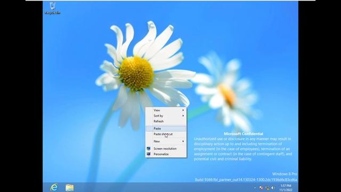Open File Explorer from the taskbar
The height and width of the screenshot is (192, 341).
coord(70,188)
